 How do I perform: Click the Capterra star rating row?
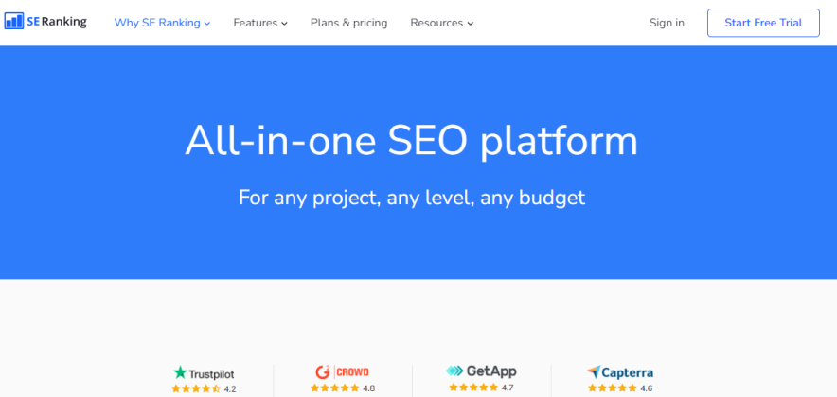(x=612, y=388)
